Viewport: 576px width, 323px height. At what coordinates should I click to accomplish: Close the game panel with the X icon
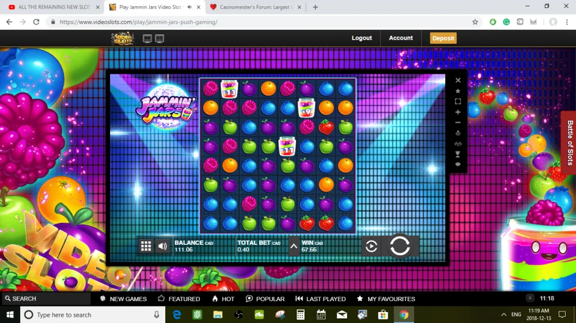pos(458,80)
